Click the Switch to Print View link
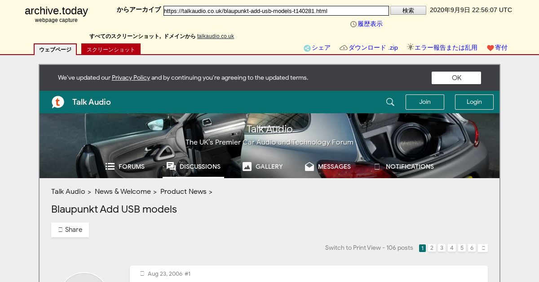 (x=353, y=248)
